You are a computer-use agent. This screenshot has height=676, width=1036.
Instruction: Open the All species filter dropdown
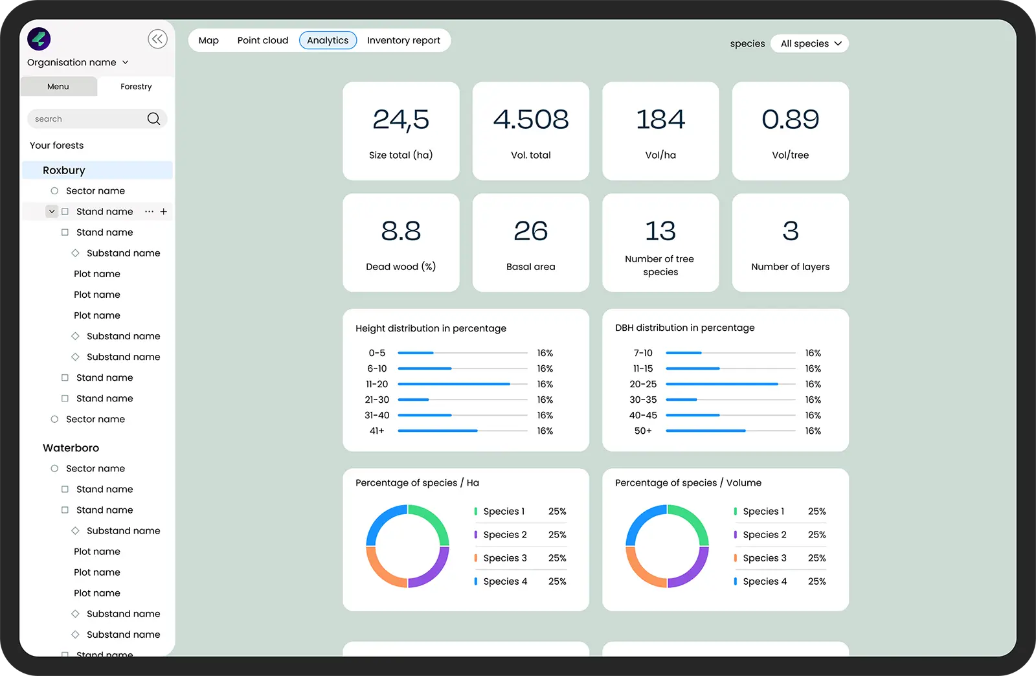click(809, 43)
